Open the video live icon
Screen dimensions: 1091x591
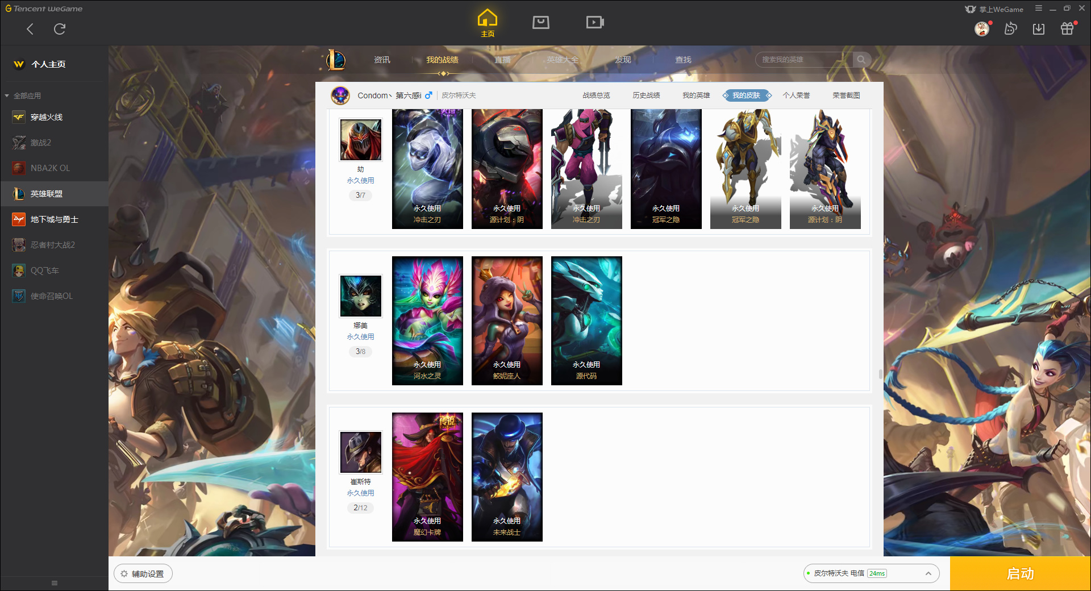[595, 23]
